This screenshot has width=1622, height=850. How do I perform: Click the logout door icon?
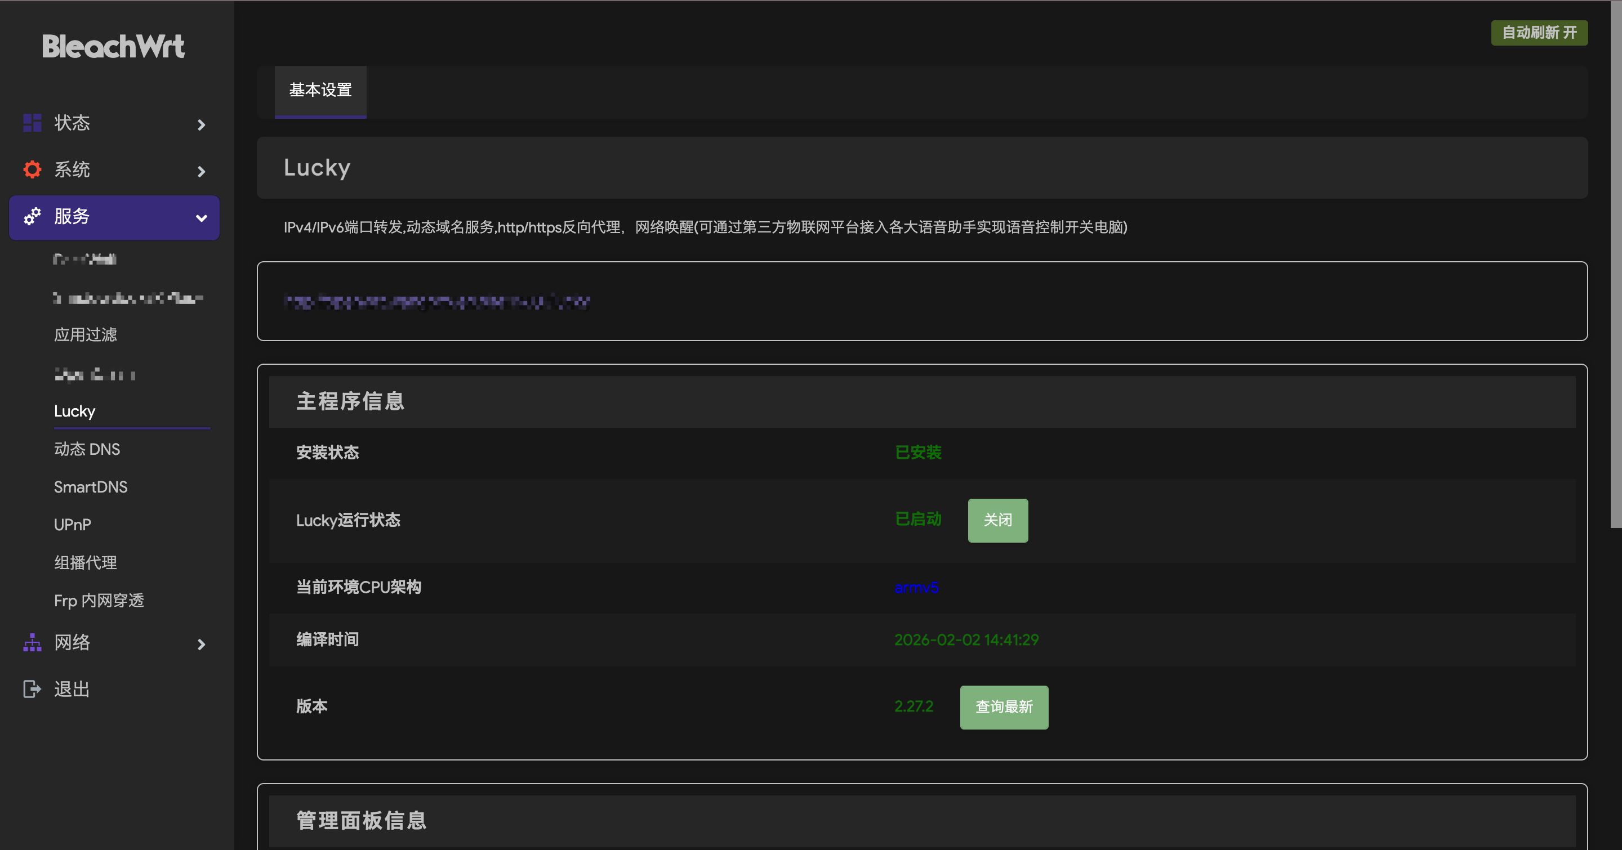32,689
